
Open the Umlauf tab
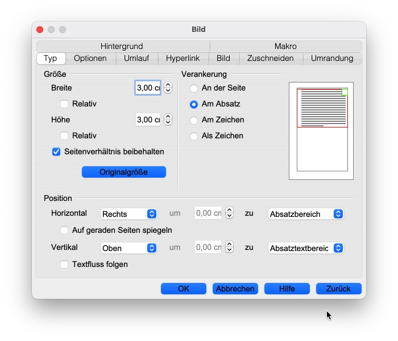coord(136,59)
